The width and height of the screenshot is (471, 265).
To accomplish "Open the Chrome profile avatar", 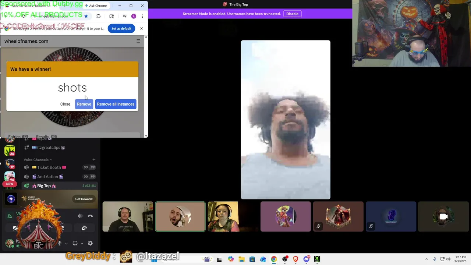I will tap(134, 16).
